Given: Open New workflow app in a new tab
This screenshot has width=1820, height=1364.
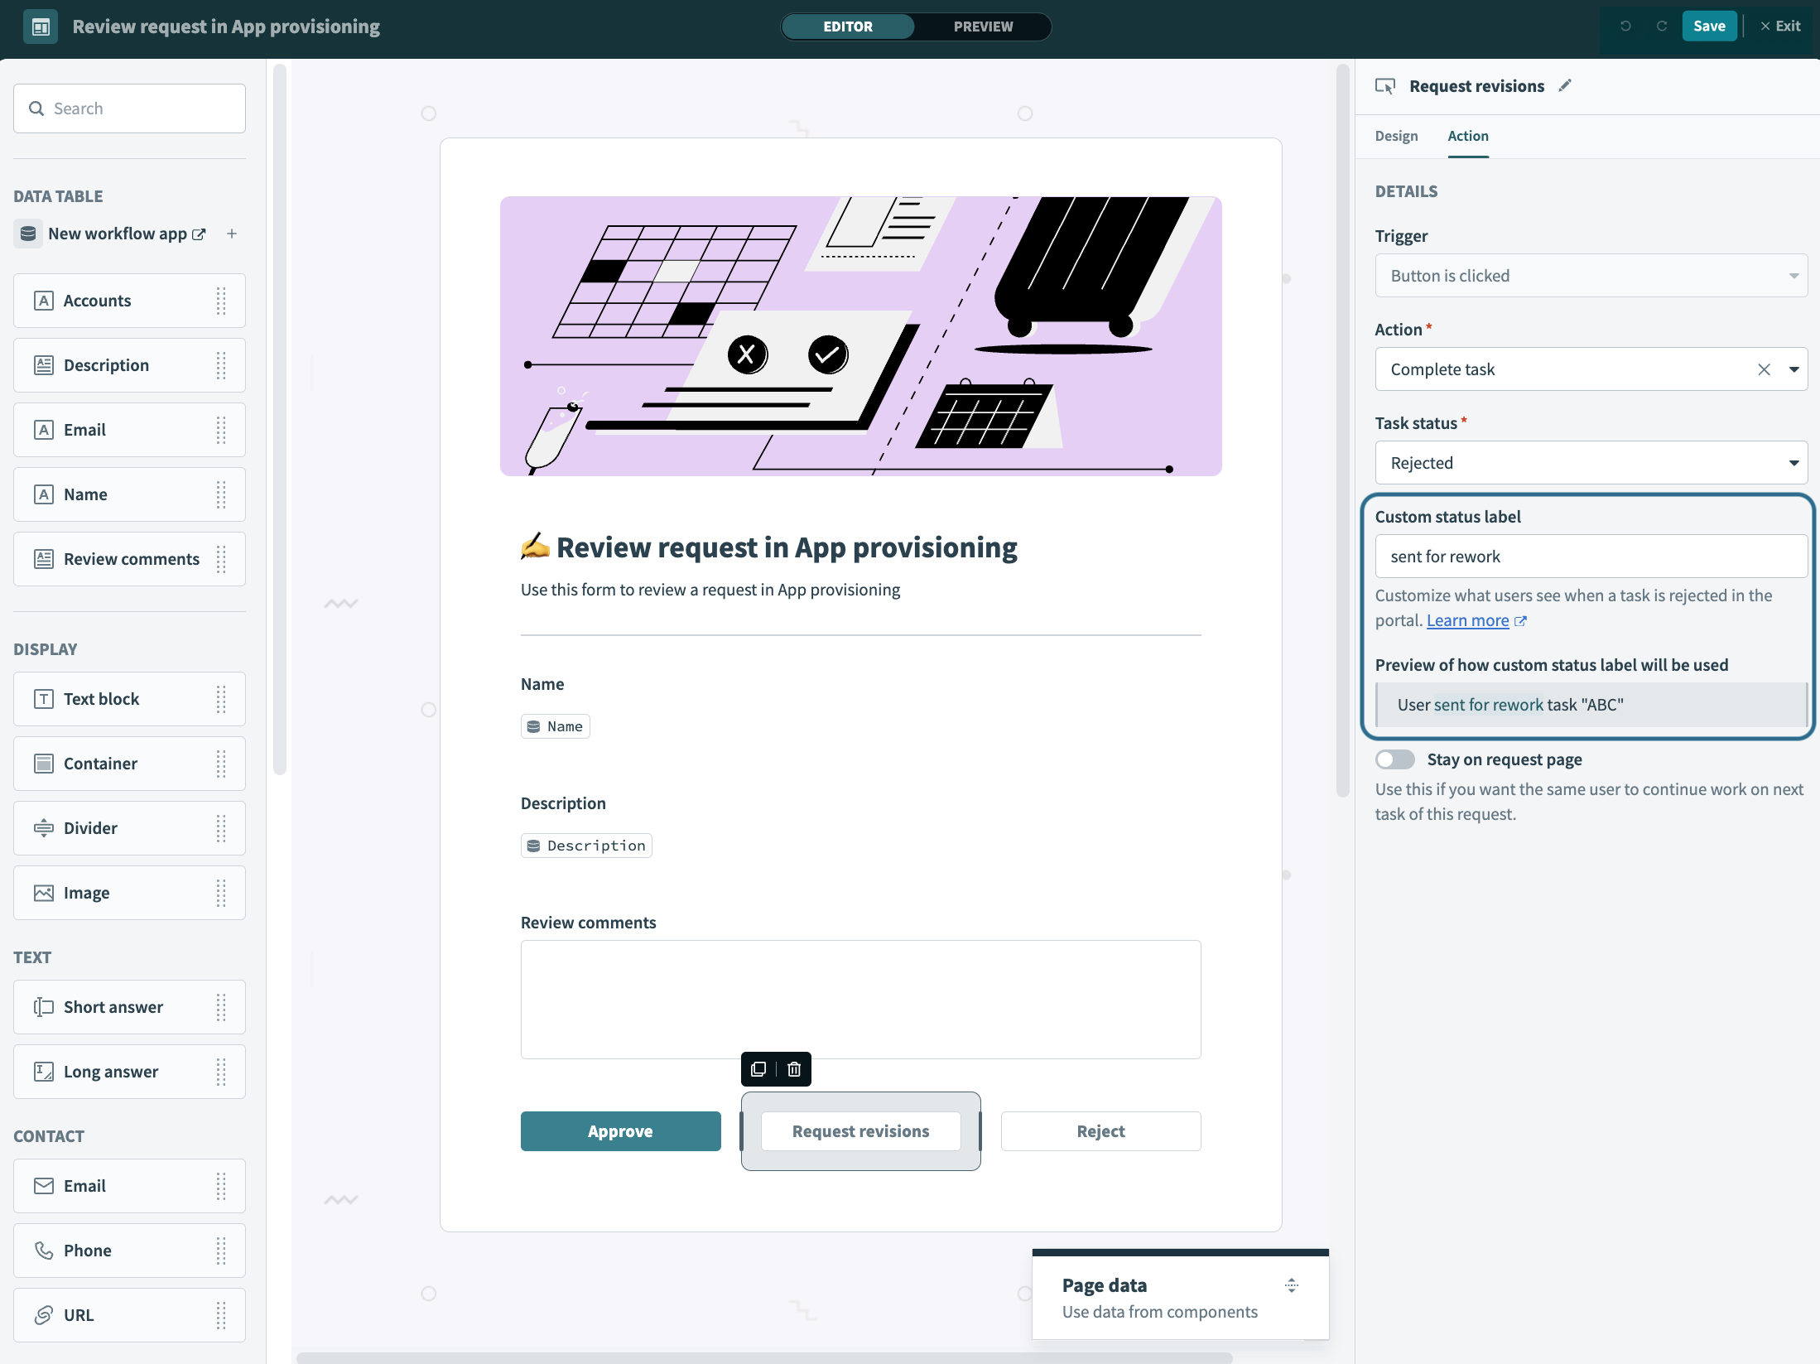Looking at the screenshot, I should tap(199, 234).
